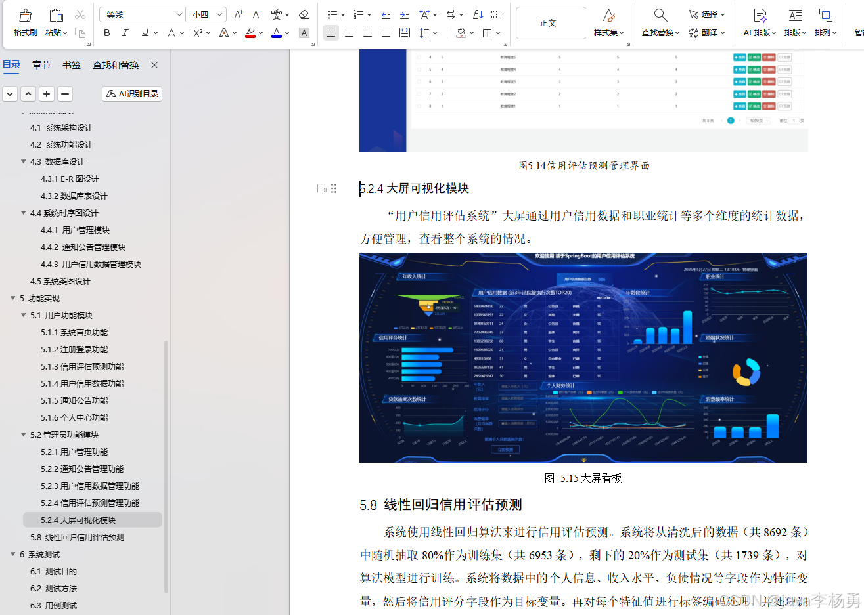This screenshot has height=615, width=864.
Task: Click the up-chevron outline level button
Action: coord(28,94)
